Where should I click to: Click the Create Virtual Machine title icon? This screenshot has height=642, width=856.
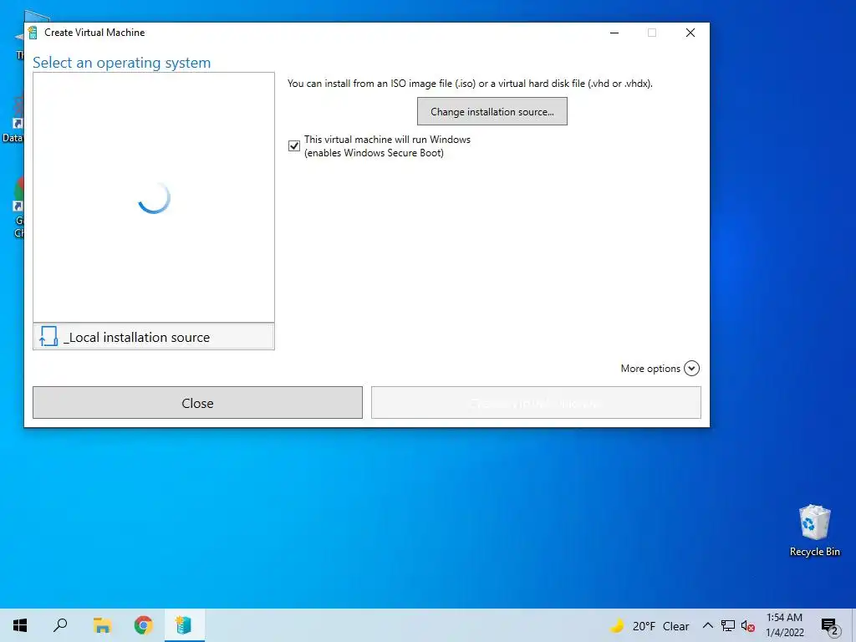point(33,33)
